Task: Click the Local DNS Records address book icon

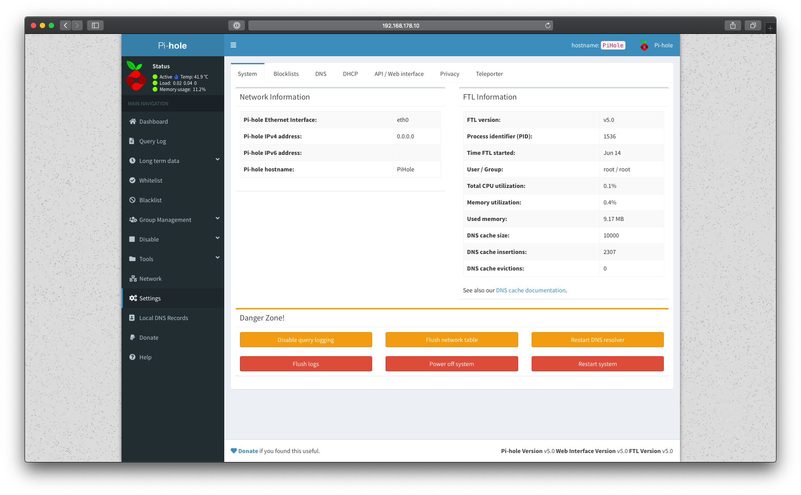Action: (132, 318)
